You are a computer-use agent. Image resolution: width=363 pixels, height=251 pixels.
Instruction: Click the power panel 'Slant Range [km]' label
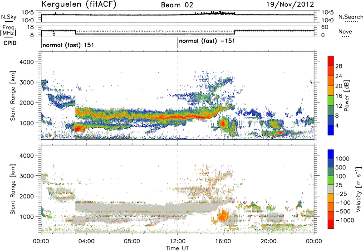pos(13,96)
